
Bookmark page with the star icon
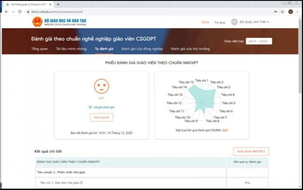click(x=282, y=12)
